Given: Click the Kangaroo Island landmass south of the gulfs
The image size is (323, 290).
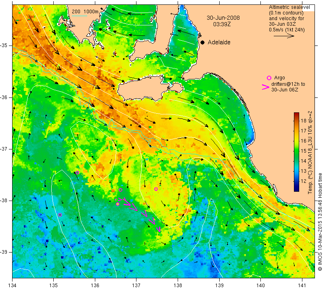Looking at the screenshot, I should tap(144, 89).
